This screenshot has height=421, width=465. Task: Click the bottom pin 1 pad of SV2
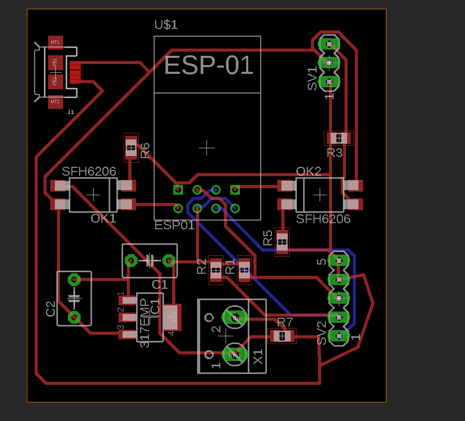[x=339, y=336]
